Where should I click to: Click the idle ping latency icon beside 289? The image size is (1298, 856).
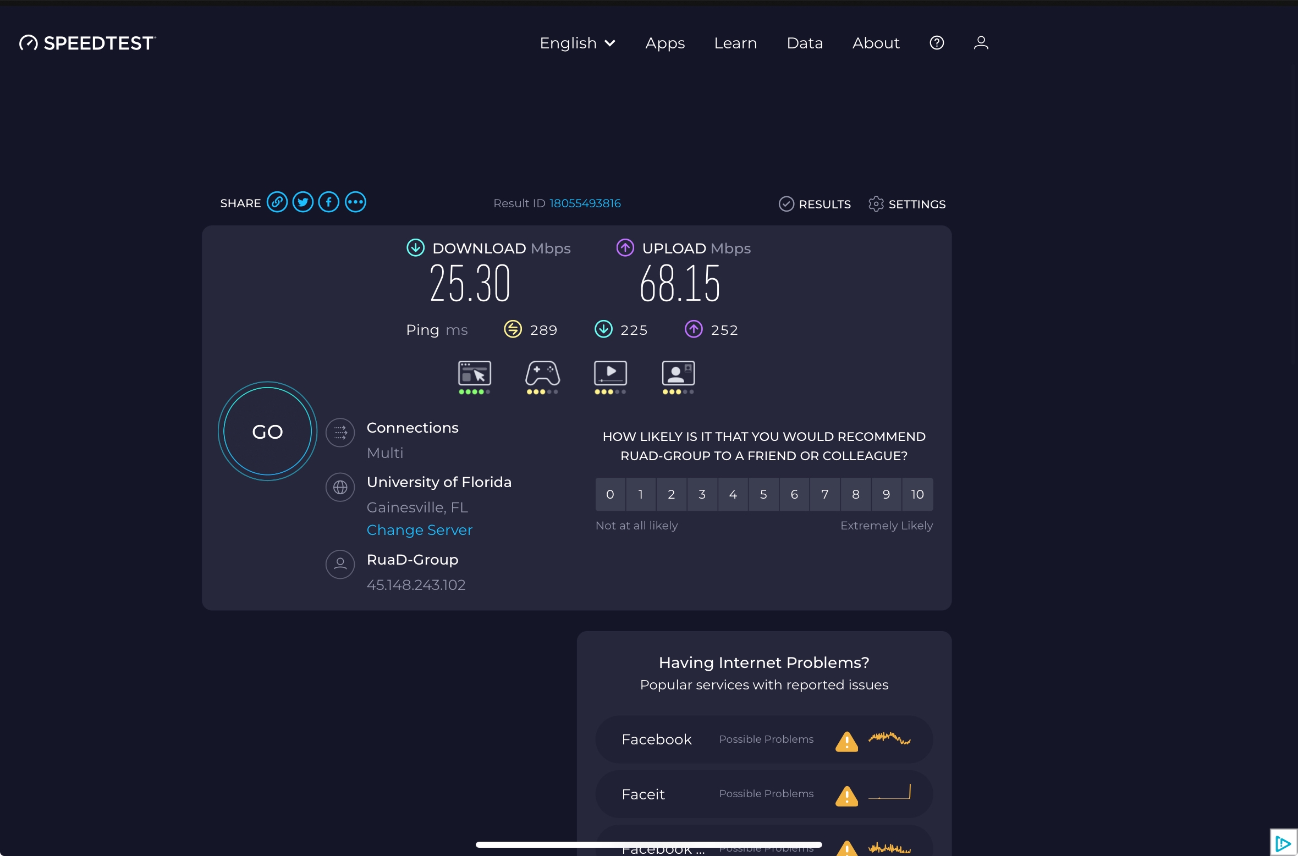[513, 329]
